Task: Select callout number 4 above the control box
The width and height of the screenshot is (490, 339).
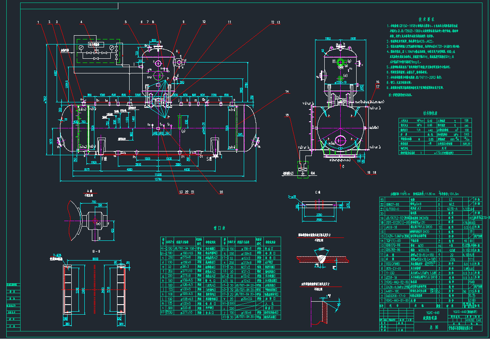Action: click(x=81, y=22)
